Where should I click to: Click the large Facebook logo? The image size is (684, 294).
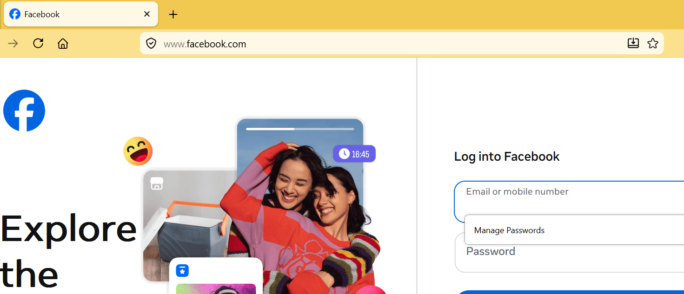click(24, 111)
